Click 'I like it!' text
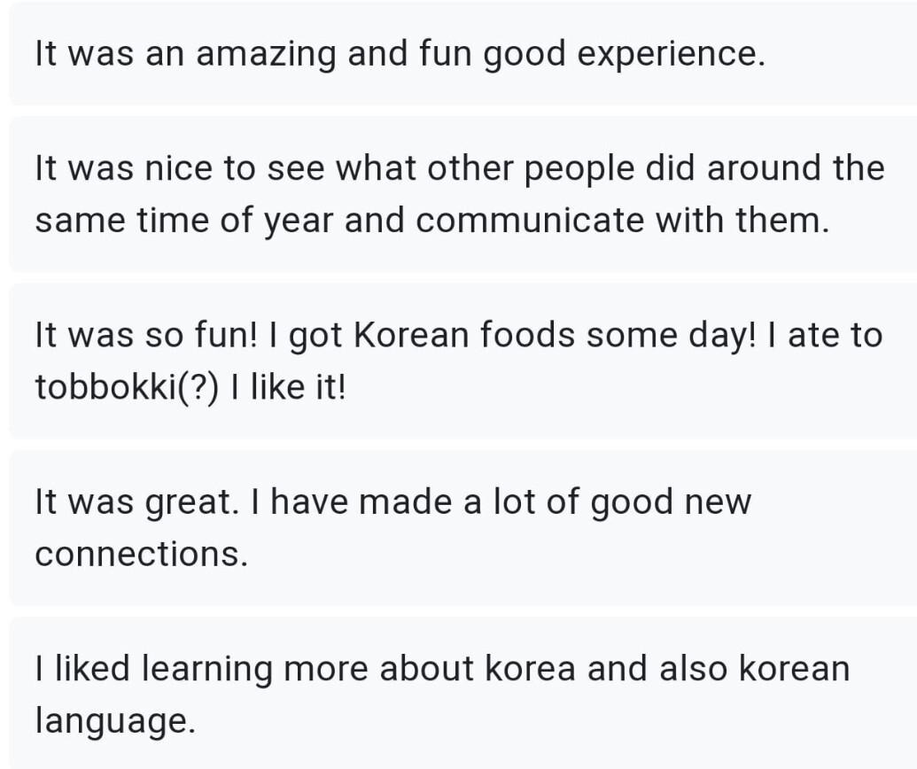The height and width of the screenshot is (769, 917). click(x=288, y=387)
